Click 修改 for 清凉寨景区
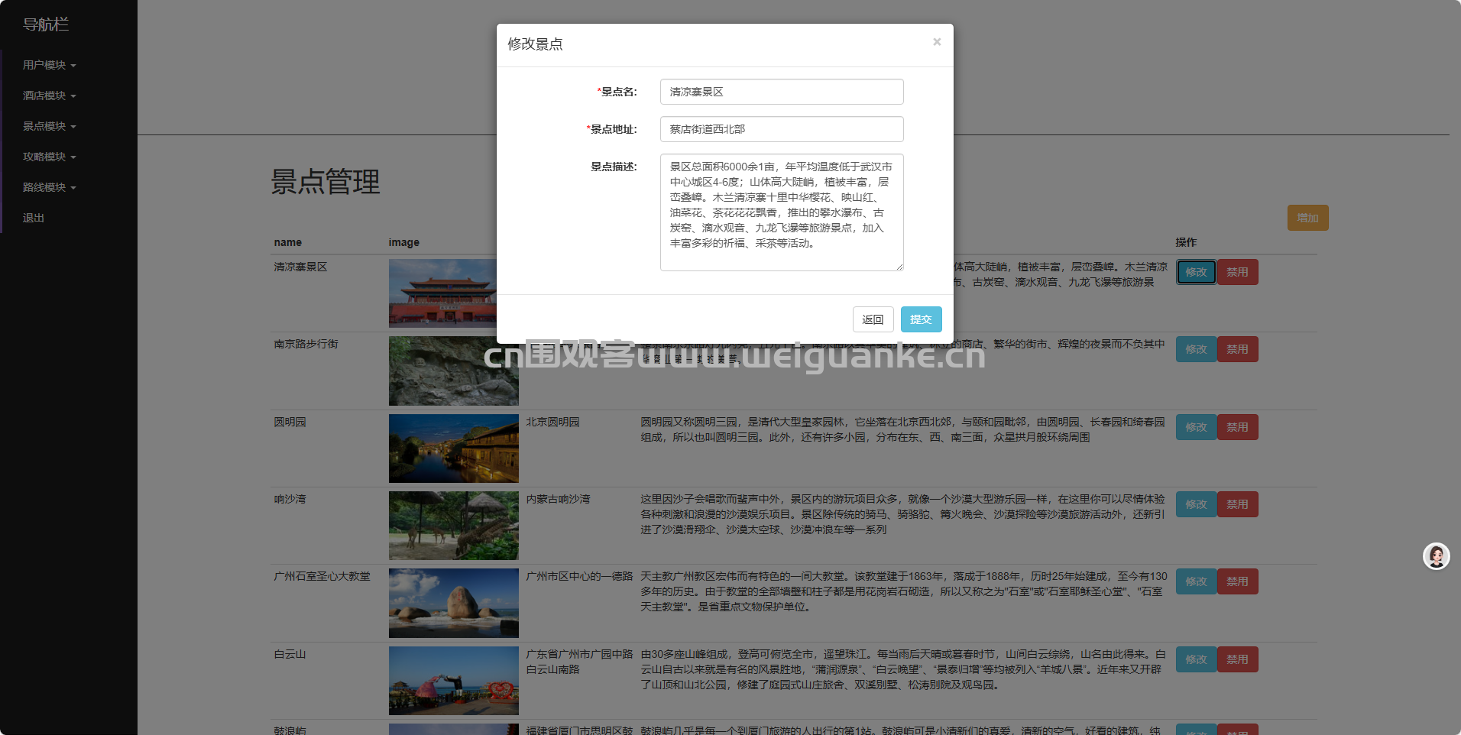 1196,272
